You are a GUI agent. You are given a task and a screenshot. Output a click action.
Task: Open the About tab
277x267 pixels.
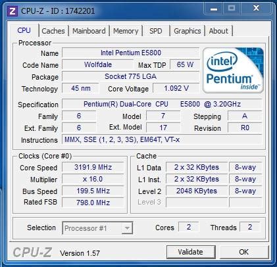(218, 31)
